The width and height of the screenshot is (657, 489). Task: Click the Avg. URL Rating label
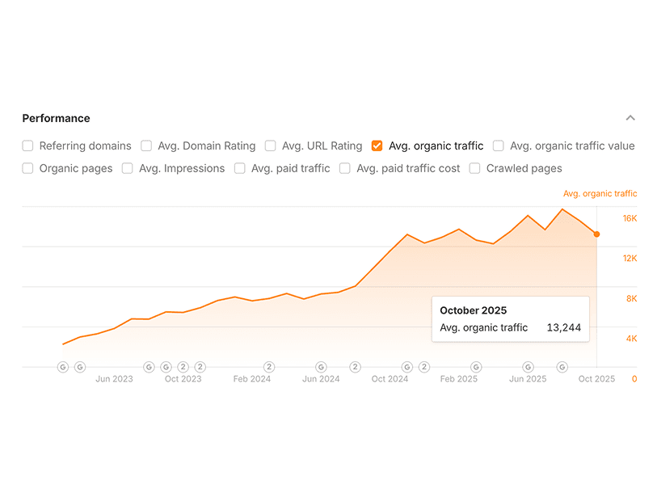click(x=322, y=146)
